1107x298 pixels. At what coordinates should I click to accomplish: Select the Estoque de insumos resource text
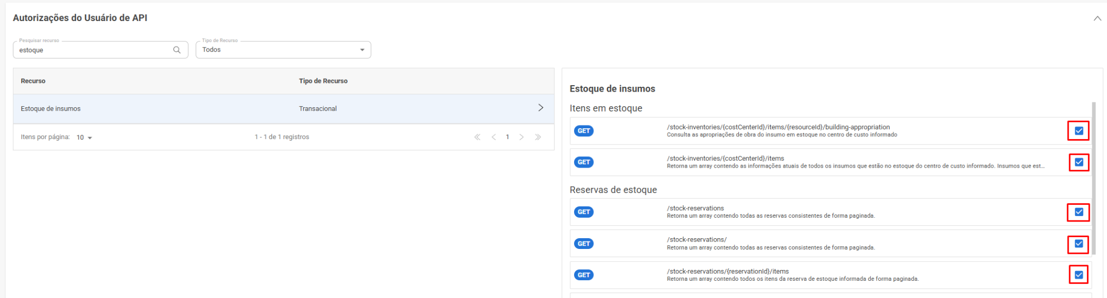pyautogui.click(x=51, y=109)
